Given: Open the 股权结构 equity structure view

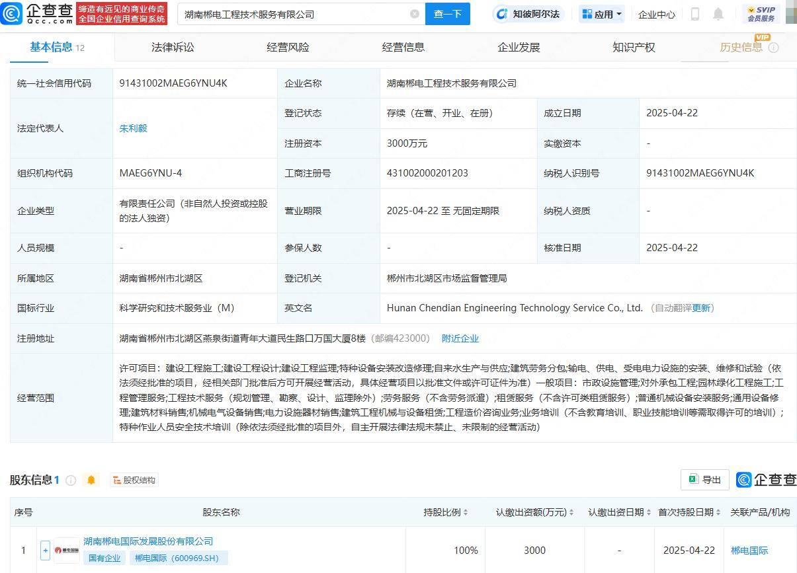Looking at the screenshot, I should pos(134,480).
